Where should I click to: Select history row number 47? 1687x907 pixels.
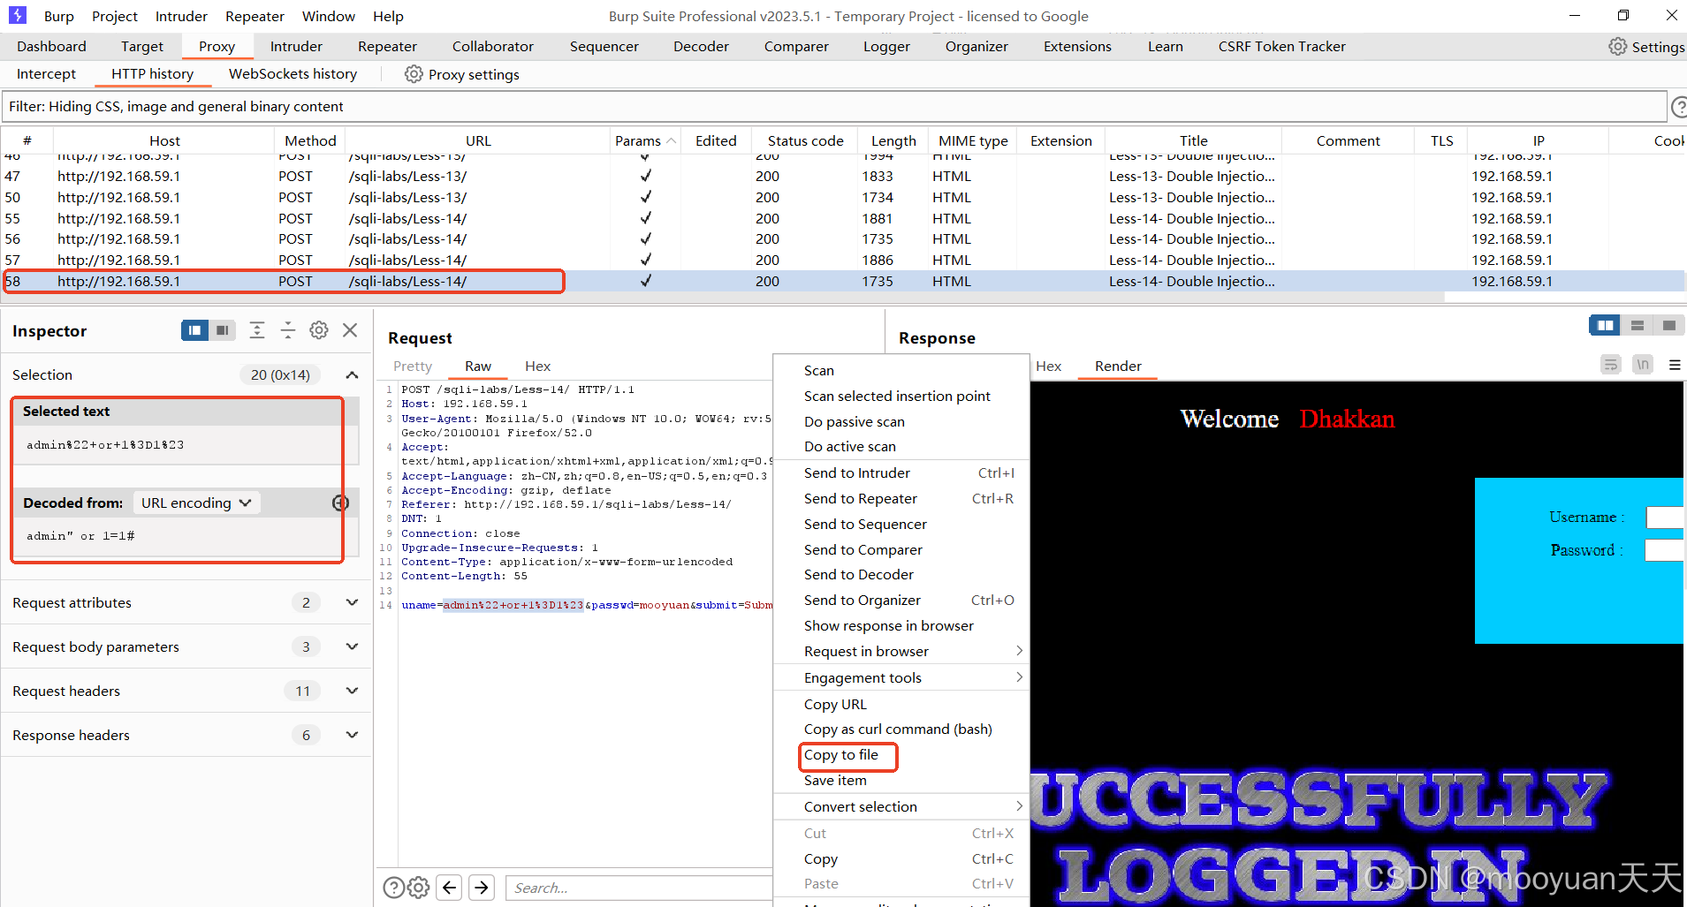pyautogui.click(x=843, y=177)
